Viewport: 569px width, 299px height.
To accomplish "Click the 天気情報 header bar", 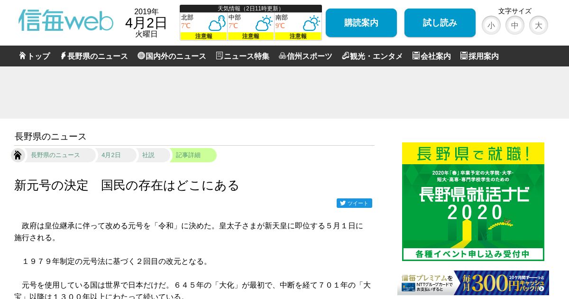I will click(251, 9).
